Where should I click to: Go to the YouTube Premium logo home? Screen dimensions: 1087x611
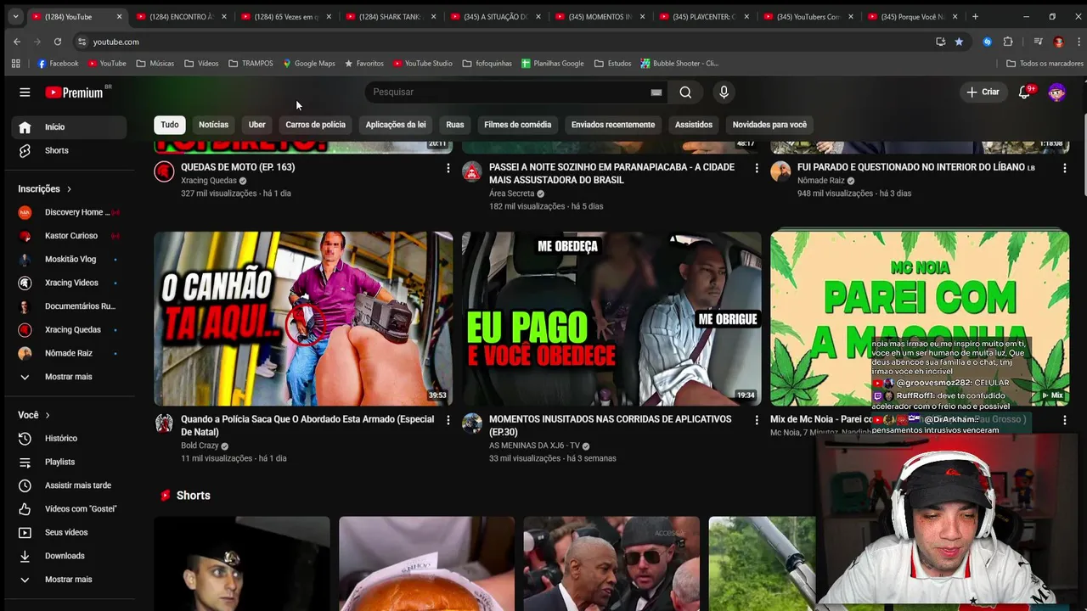point(74,92)
